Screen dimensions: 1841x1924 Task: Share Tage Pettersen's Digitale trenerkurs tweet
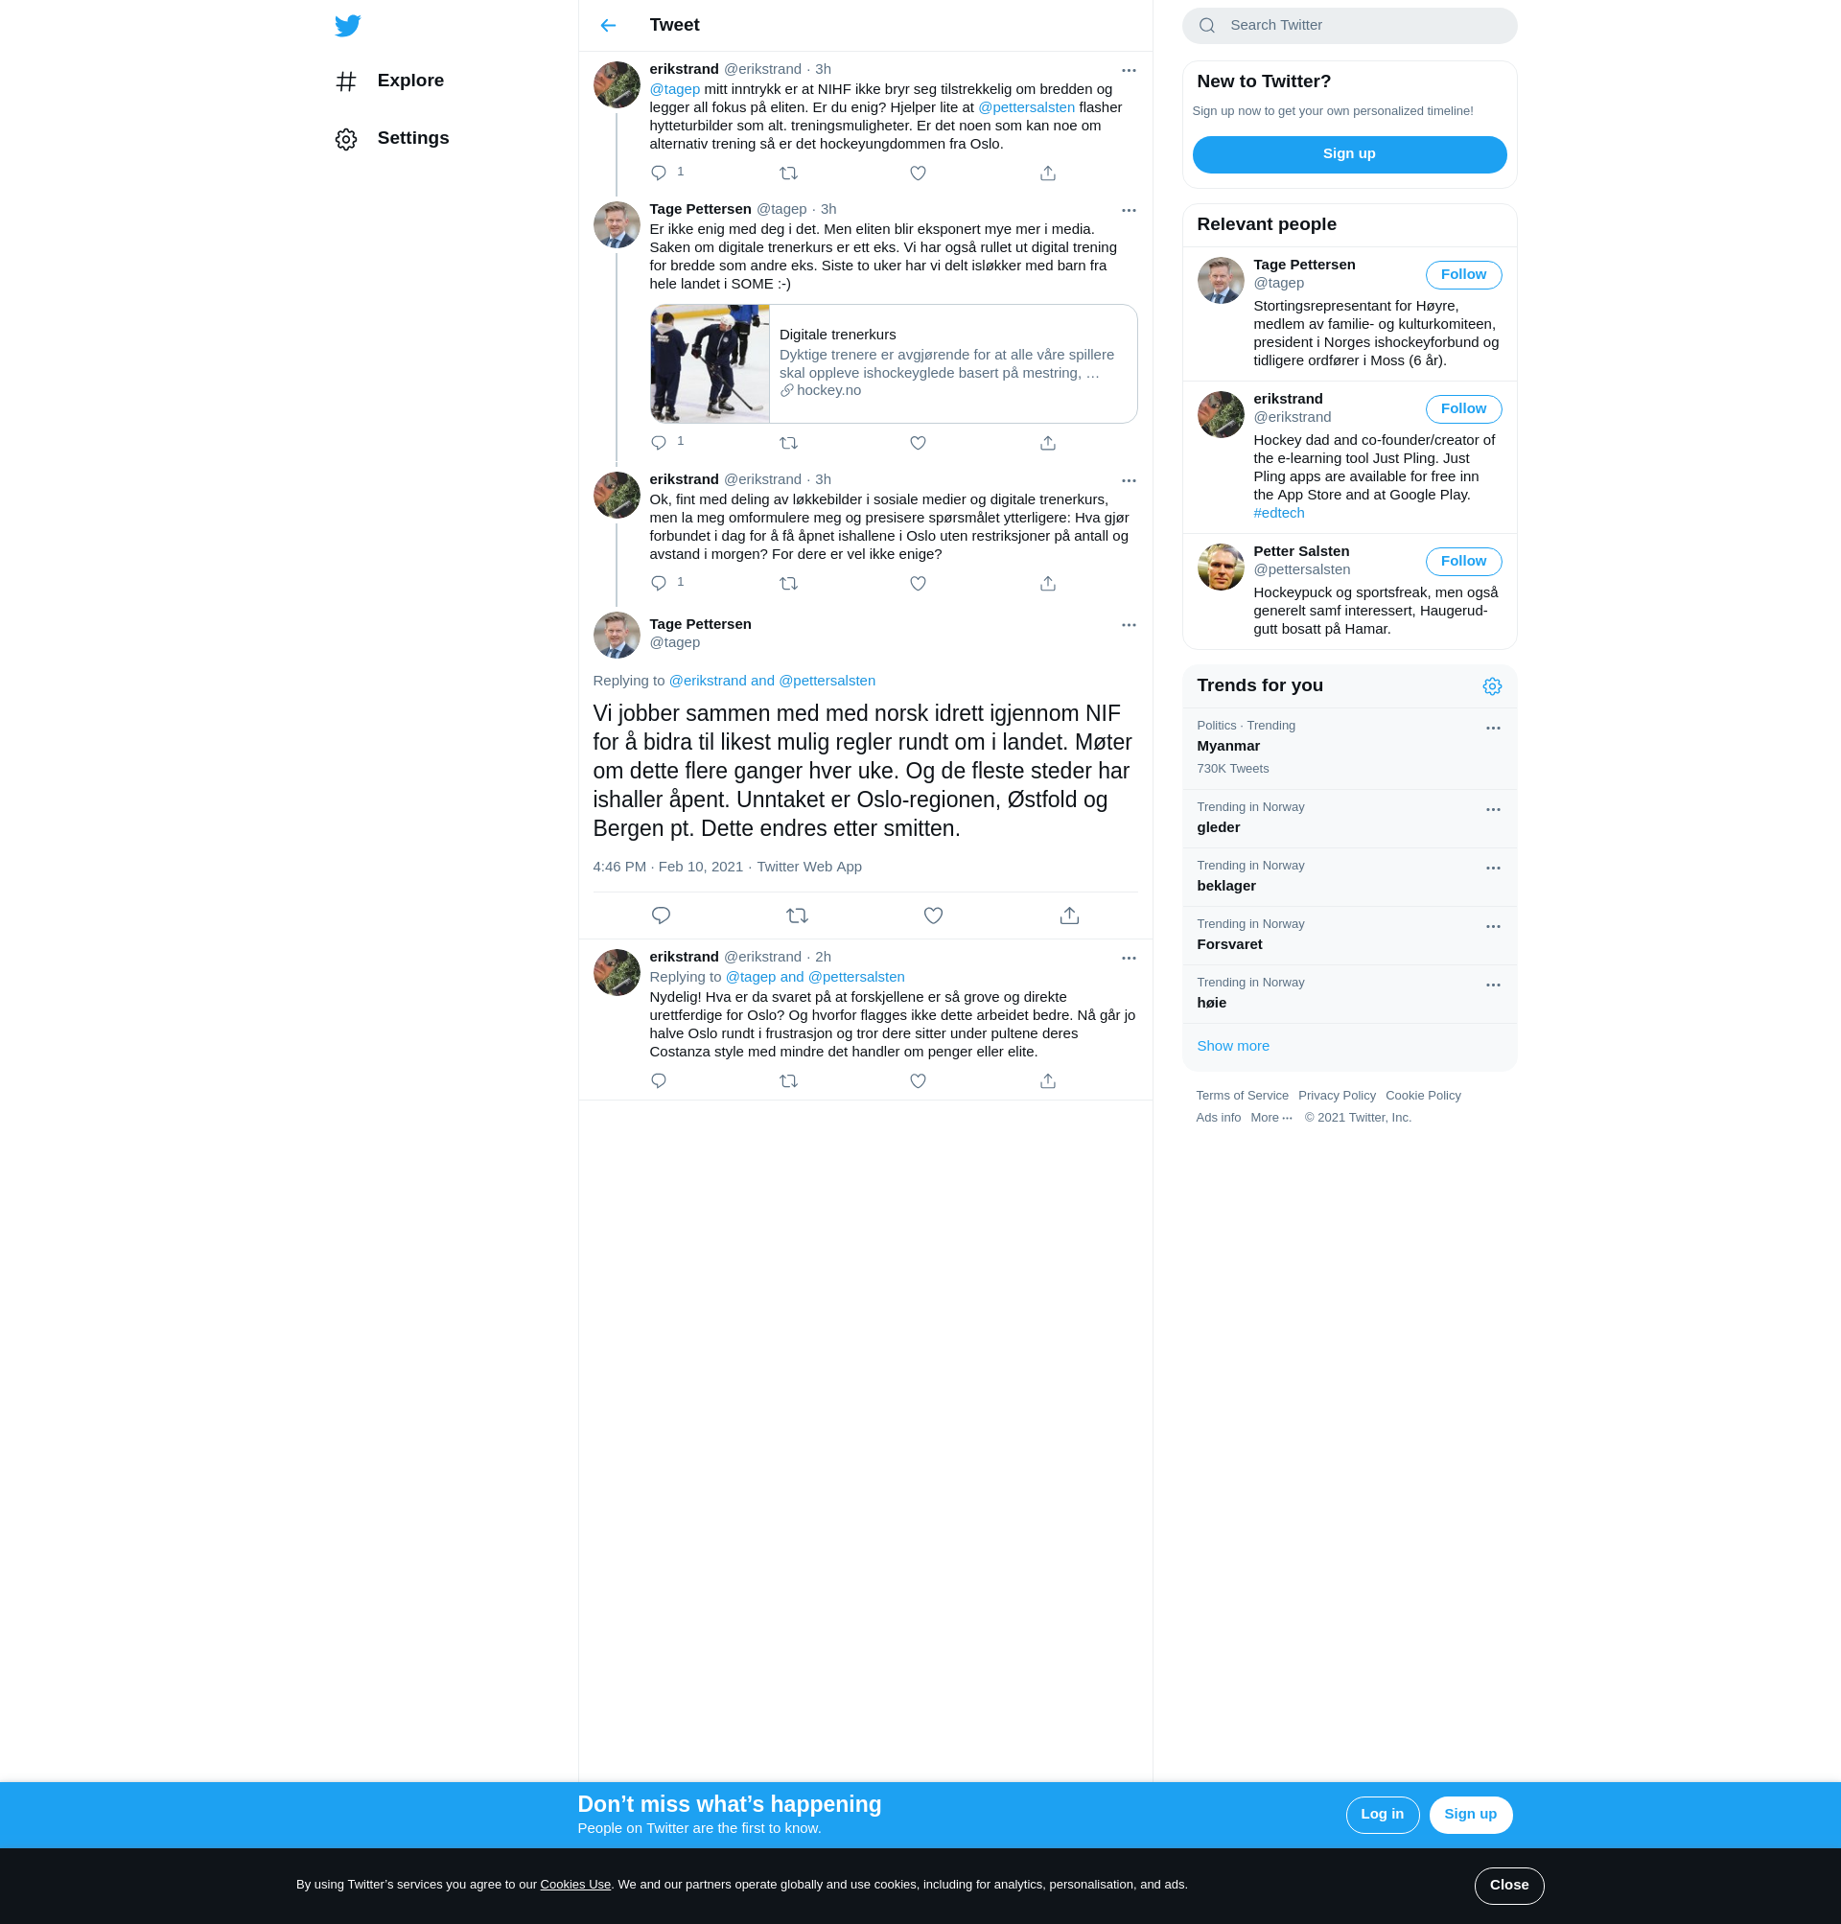[1048, 443]
